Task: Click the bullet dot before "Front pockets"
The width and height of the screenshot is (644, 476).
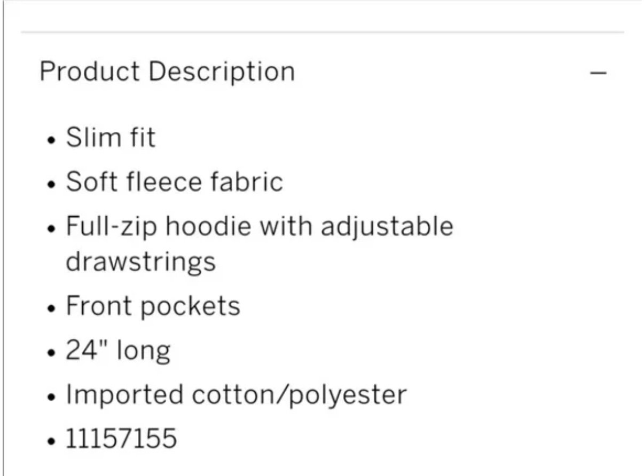Action: pyautogui.click(x=51, y=310)
